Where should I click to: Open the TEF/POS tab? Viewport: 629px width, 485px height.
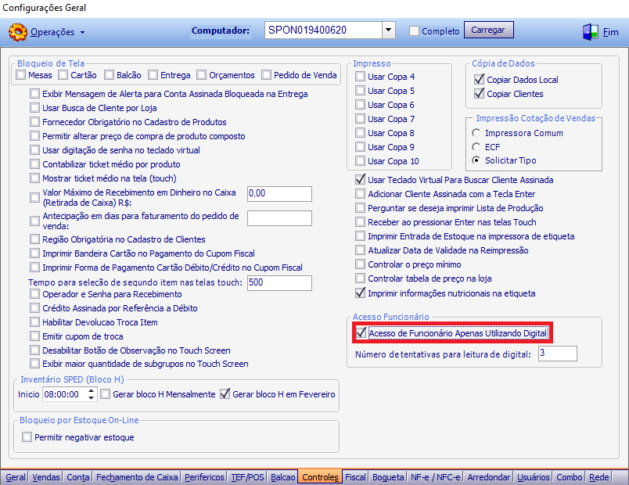point(247,477)
